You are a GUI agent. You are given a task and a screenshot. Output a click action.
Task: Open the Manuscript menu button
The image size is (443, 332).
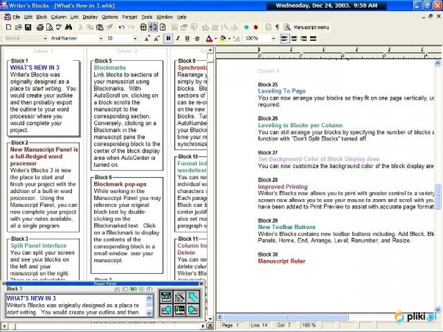(x=311, y=27)
